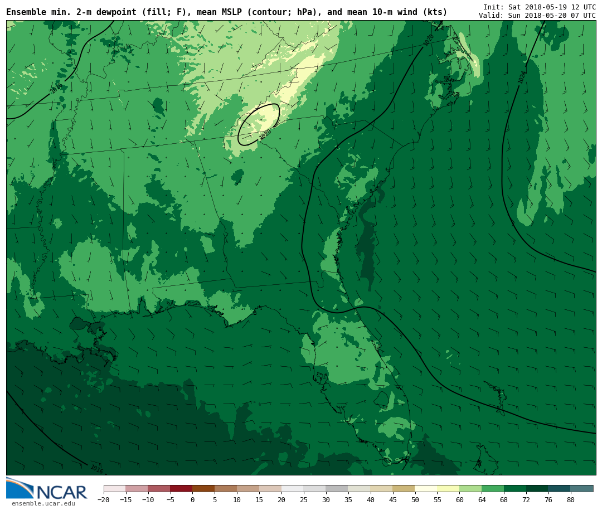The height and width of the screenshot is (510, 602).
Task: Choose the tan swatch between 45 and 50
Action: click(x=404, y=489)
